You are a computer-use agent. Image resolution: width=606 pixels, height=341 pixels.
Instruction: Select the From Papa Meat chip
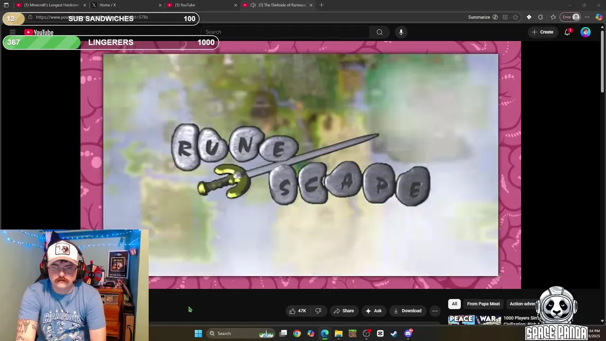(x=483, y=304)
